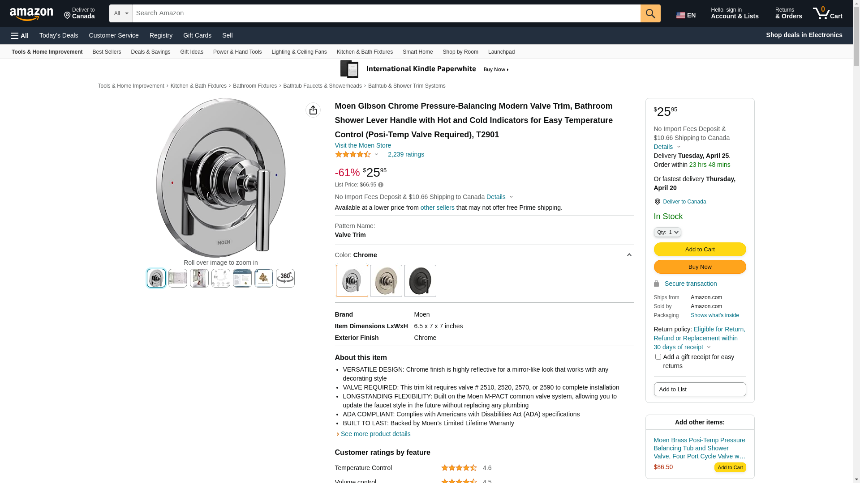Select the brushed nickel color swatch
Viewport: 860px width, 483px height.
[386, 281]
